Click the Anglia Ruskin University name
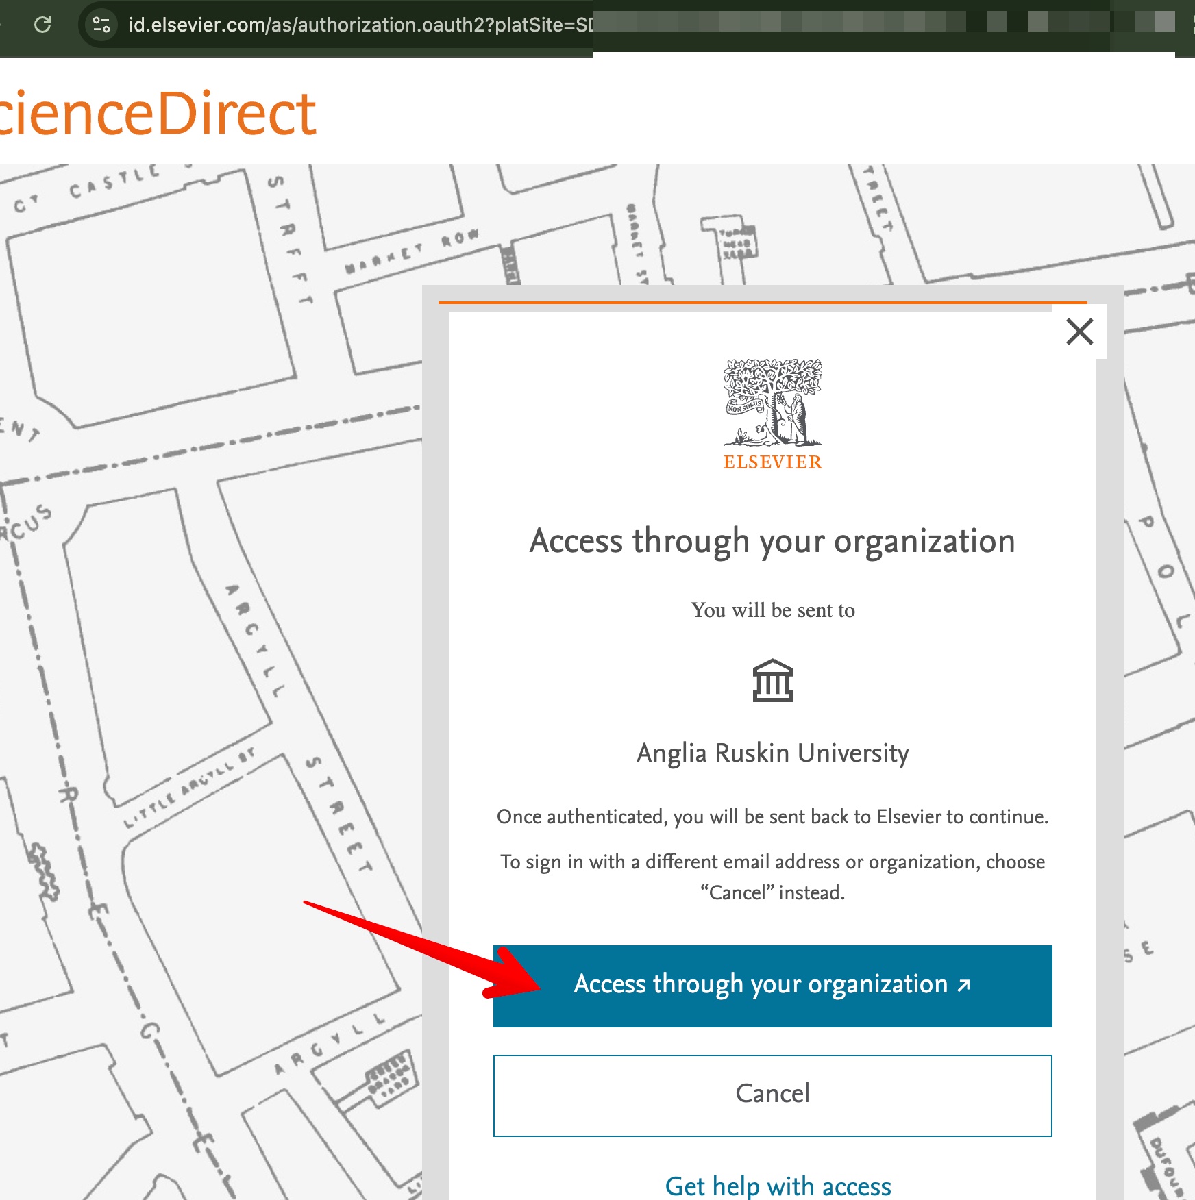Image resolution: width=1195 pixels, height=1200 pixels. click(x=772, y=752)
